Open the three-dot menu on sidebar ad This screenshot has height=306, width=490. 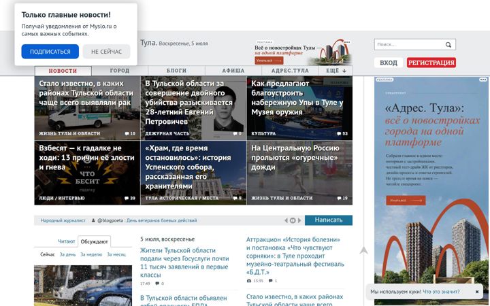pos(483,80)
